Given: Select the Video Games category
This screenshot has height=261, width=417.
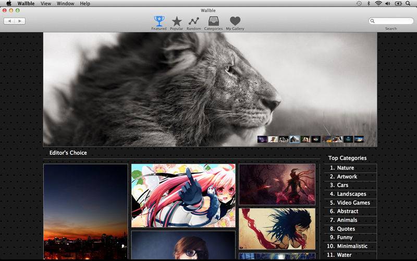Looking at the screenshot, I should (353, 203).
